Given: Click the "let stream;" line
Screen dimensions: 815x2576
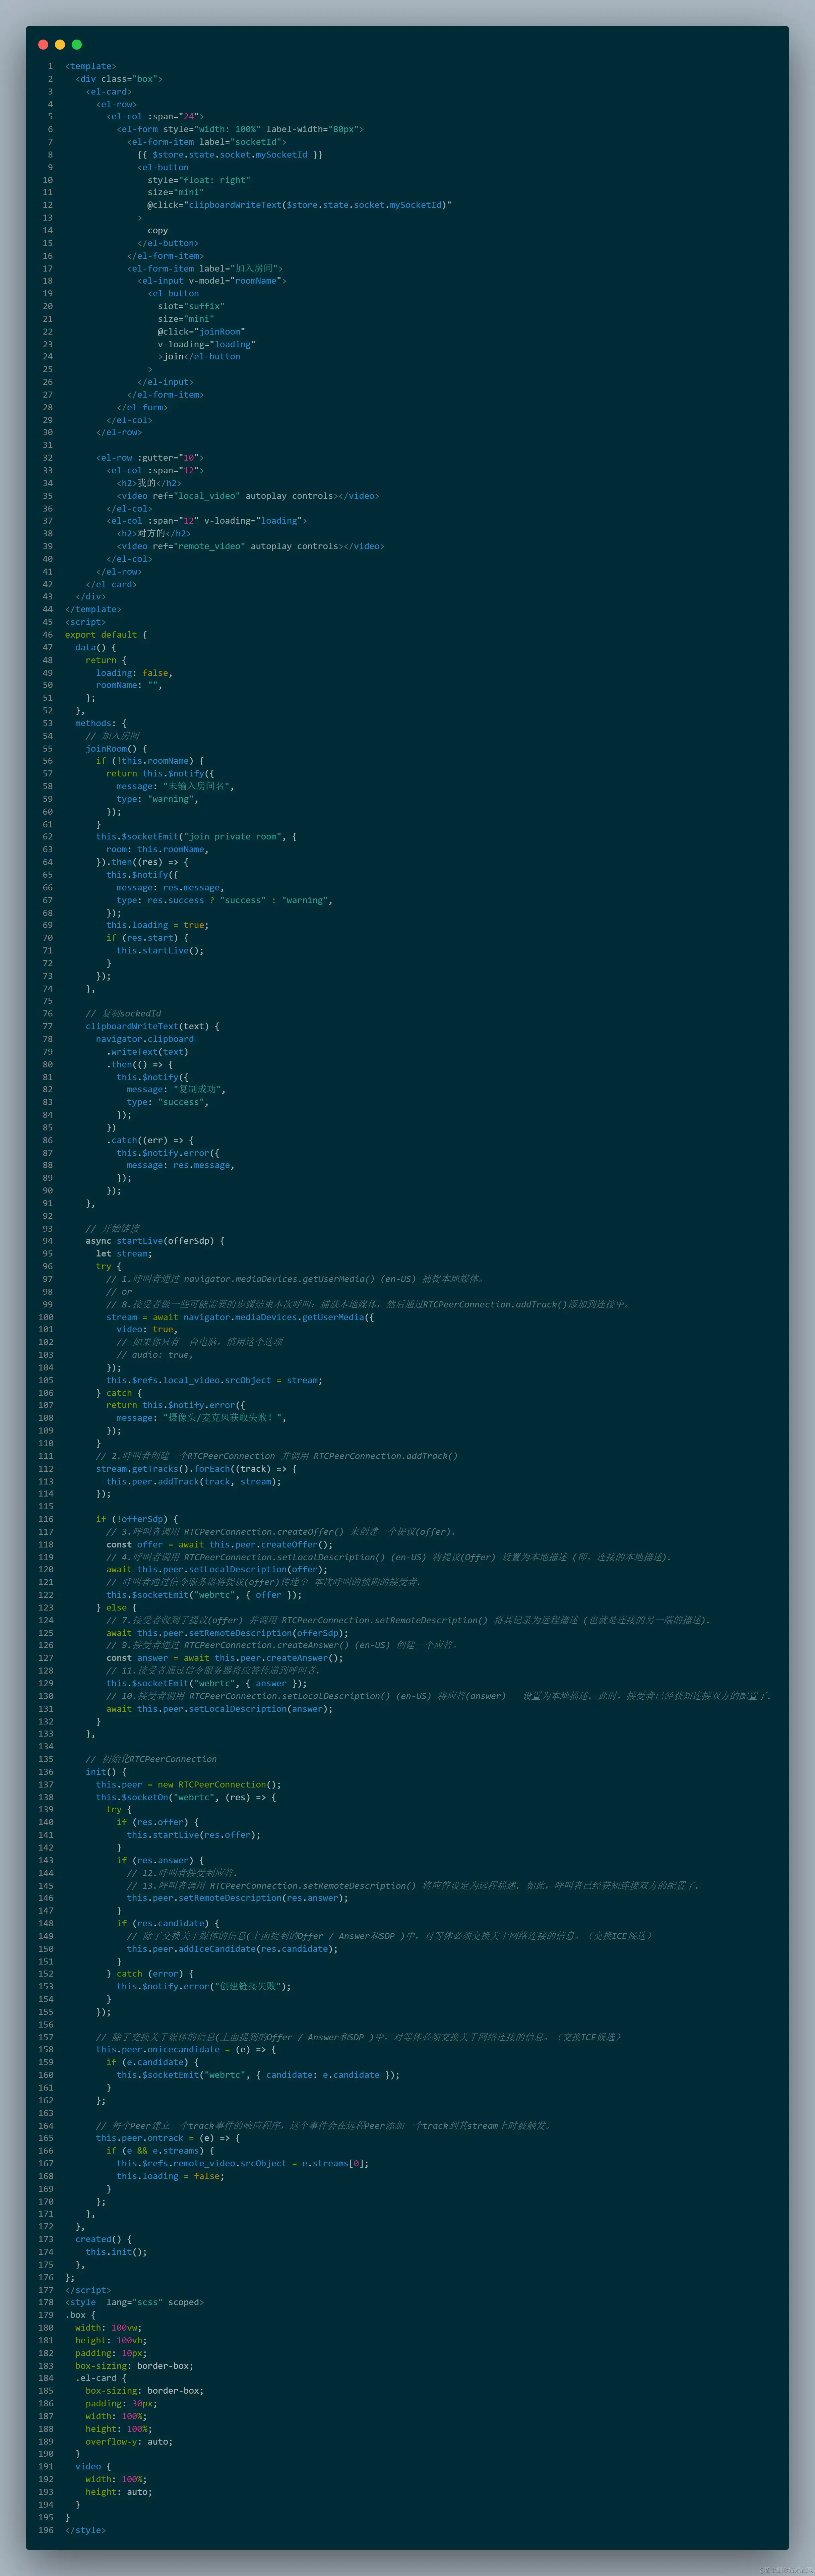Looking at the screenshot, I should (x=124, y=1254).
